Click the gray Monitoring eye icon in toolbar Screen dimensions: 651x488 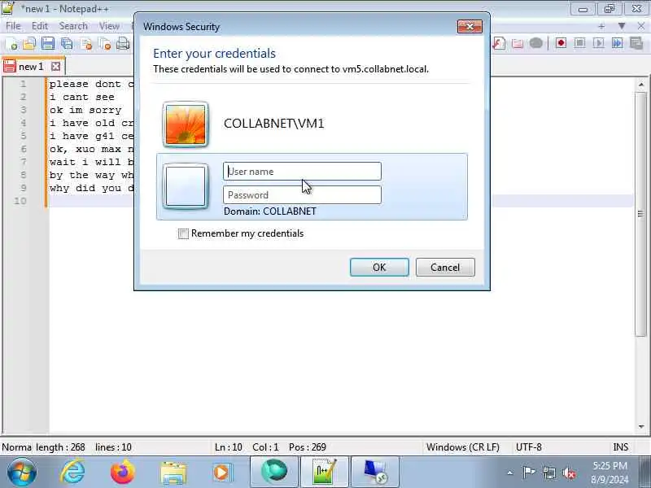point(536,43)
